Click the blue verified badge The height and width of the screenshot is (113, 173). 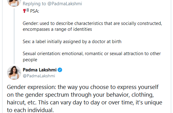[60, 70]
